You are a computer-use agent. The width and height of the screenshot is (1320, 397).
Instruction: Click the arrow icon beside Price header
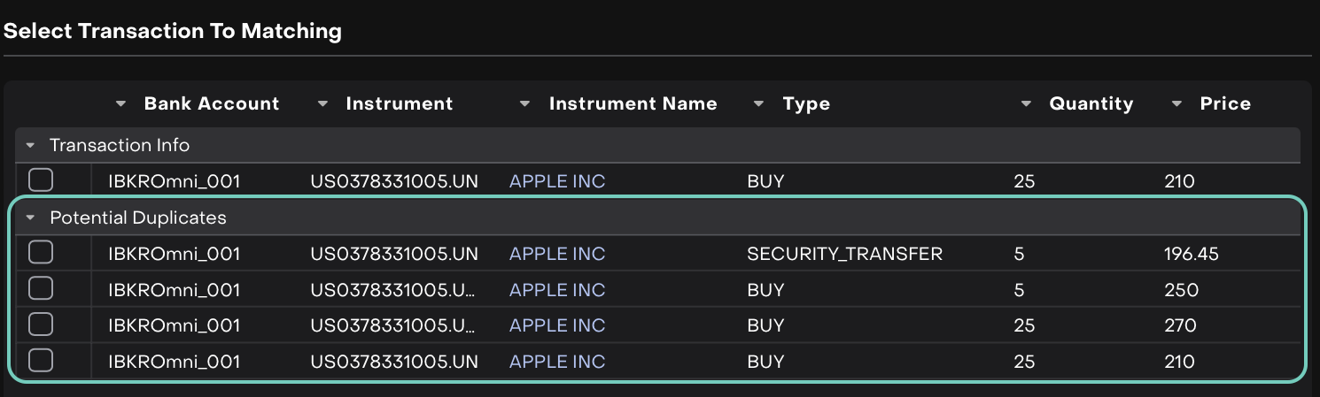point(1176,104)
